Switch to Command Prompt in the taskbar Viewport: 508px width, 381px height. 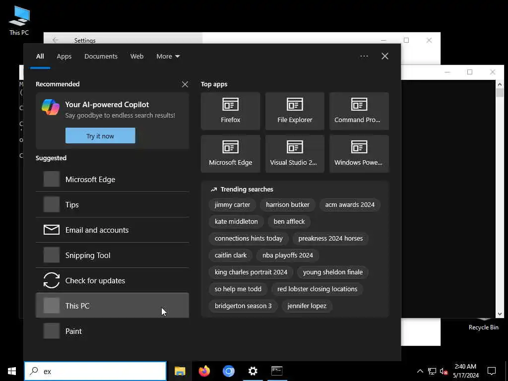(x=277, y=371)
